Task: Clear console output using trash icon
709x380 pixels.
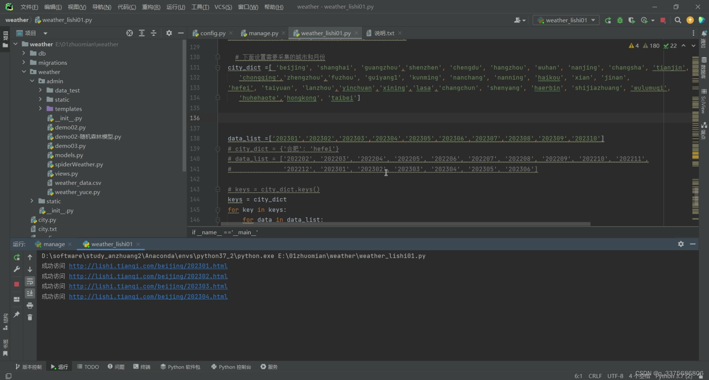Action: (30, 317)
